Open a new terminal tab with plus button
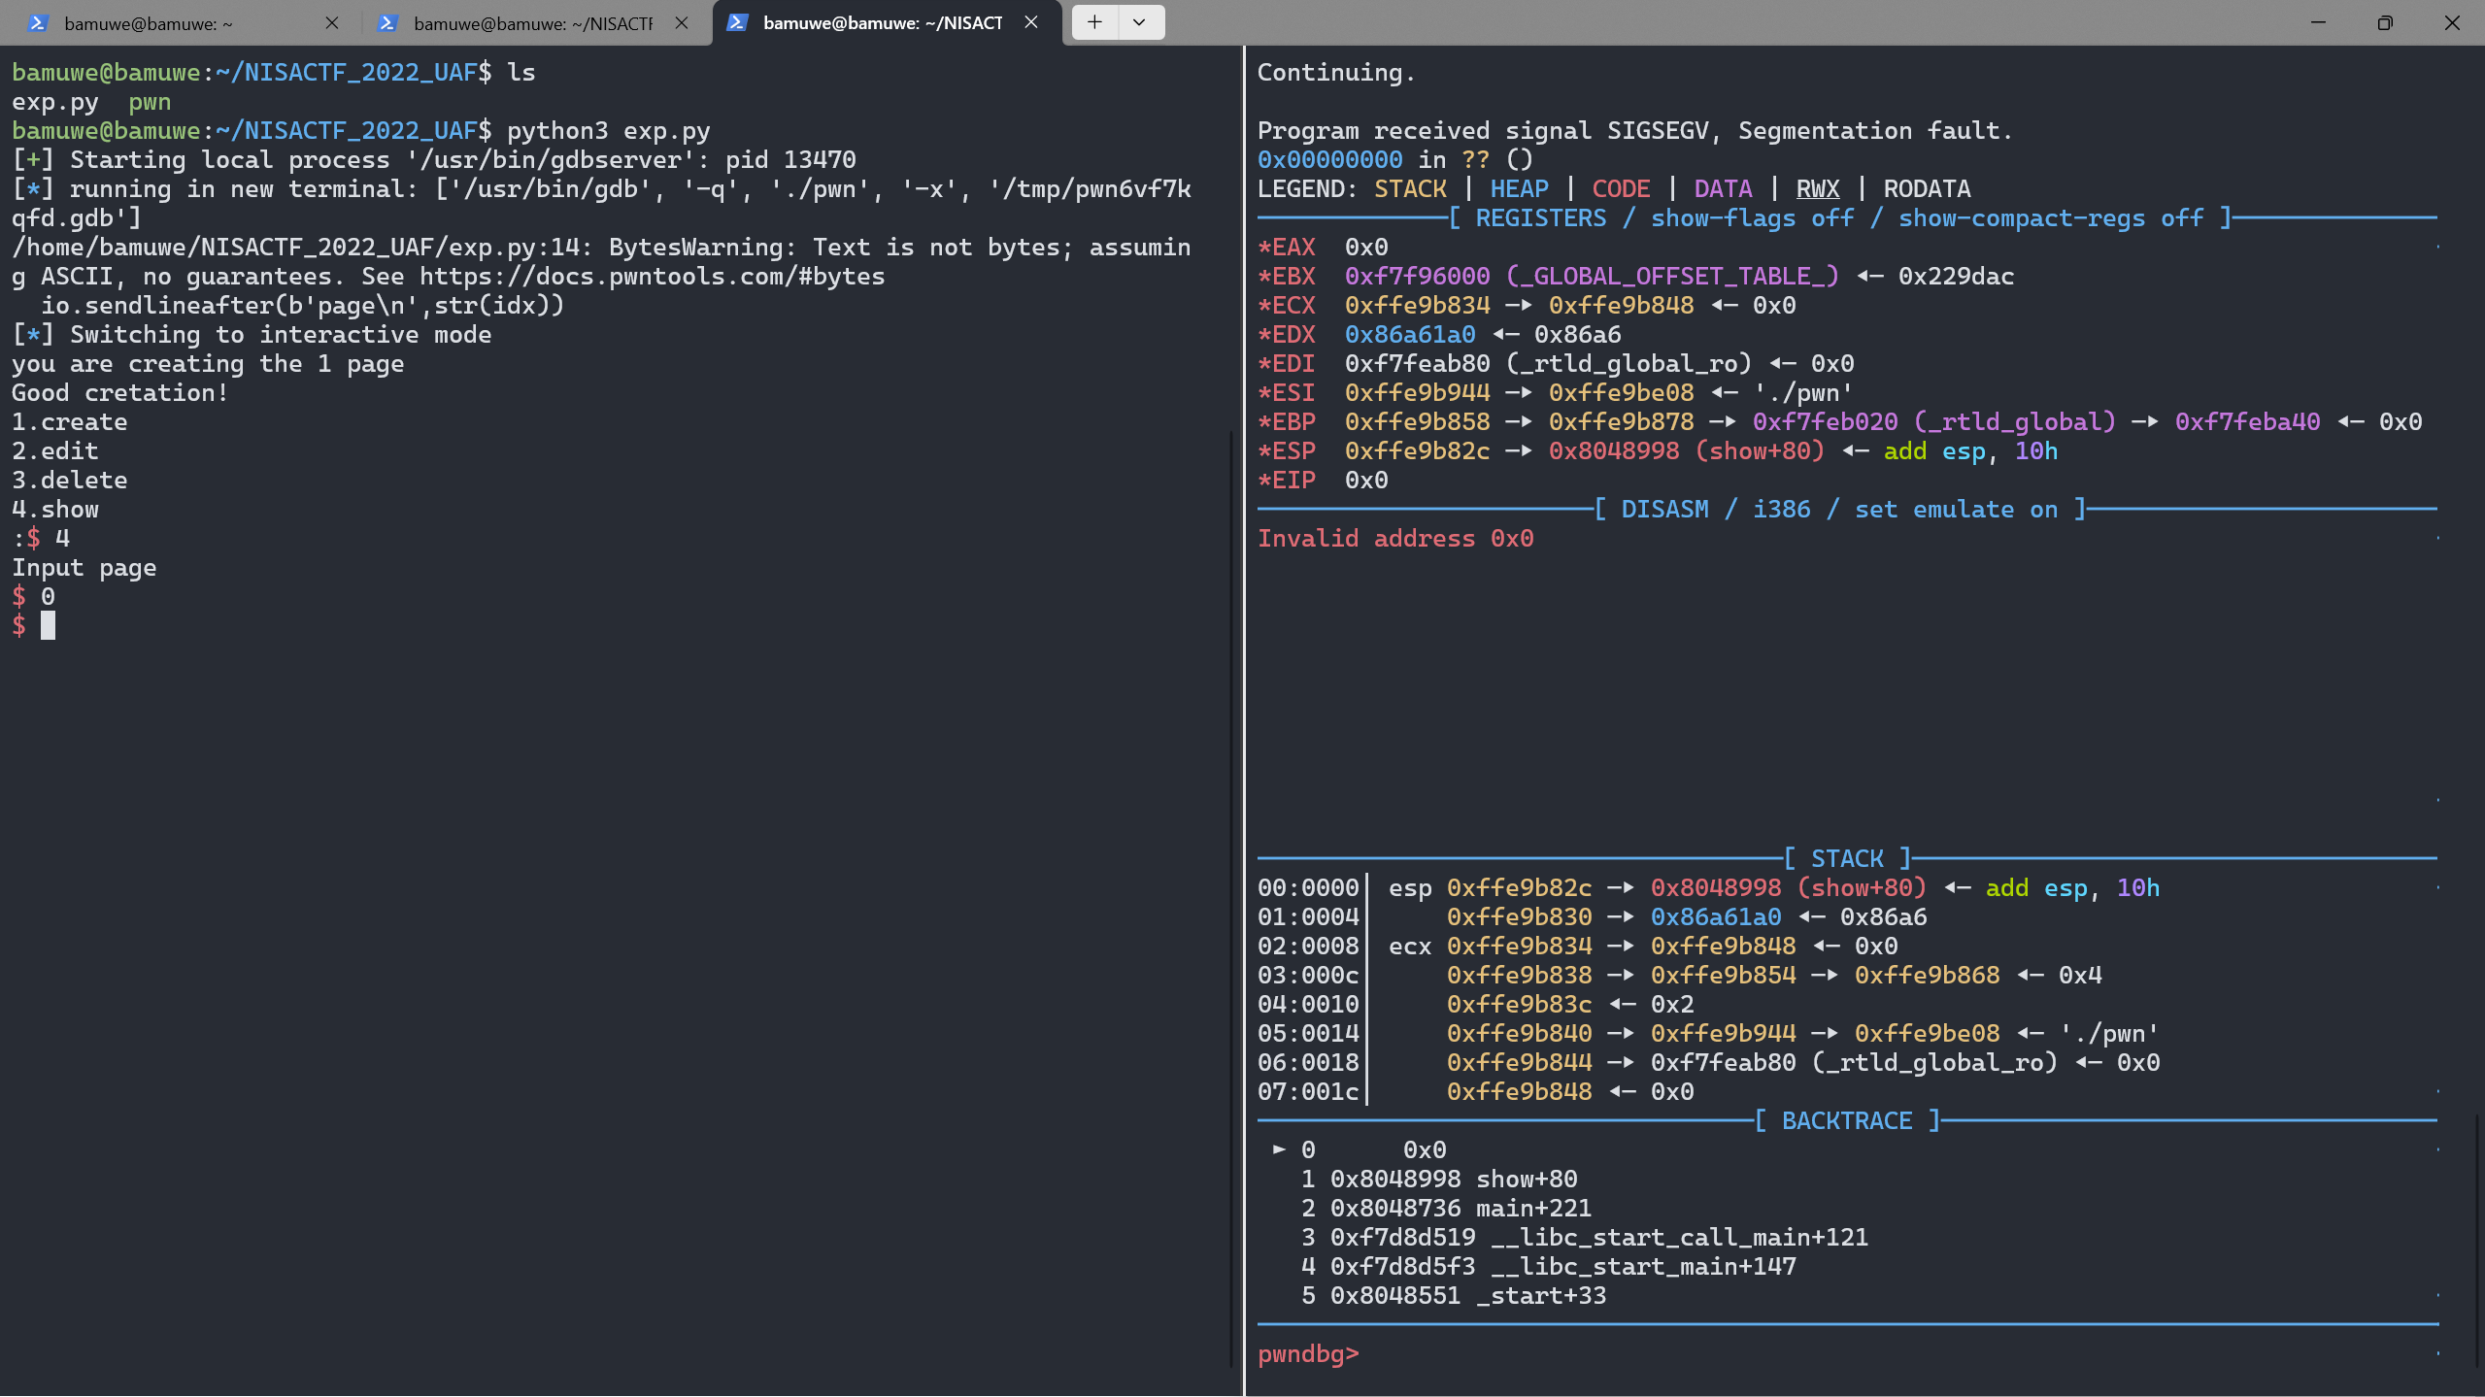Screen dimensions: 2485x1397 coord(1094,22)
